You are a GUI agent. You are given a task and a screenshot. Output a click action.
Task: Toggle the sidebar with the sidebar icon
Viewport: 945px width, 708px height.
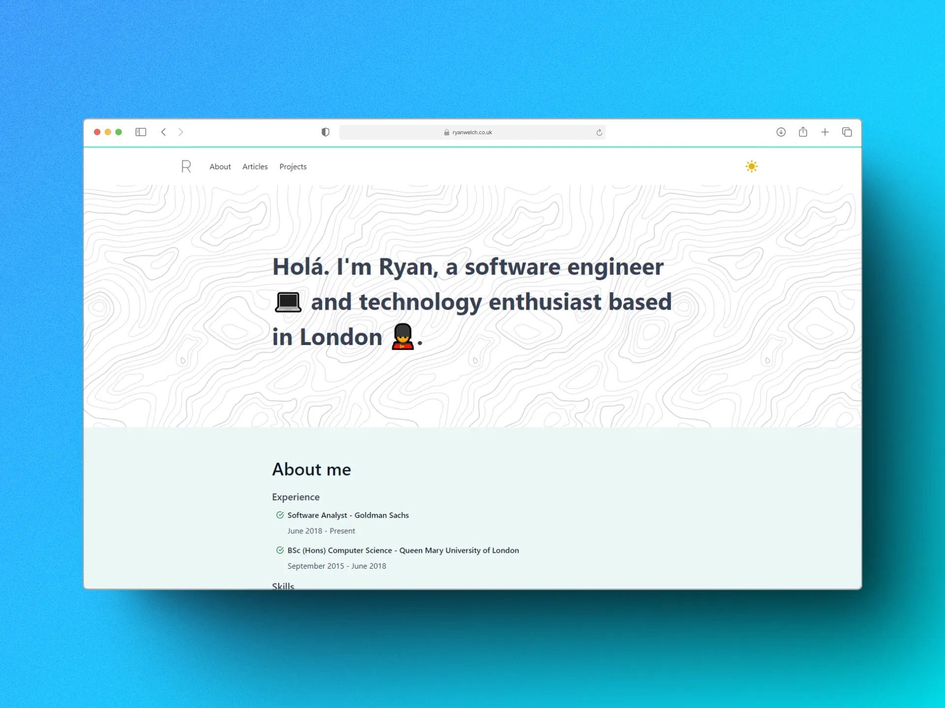point(141,132)
